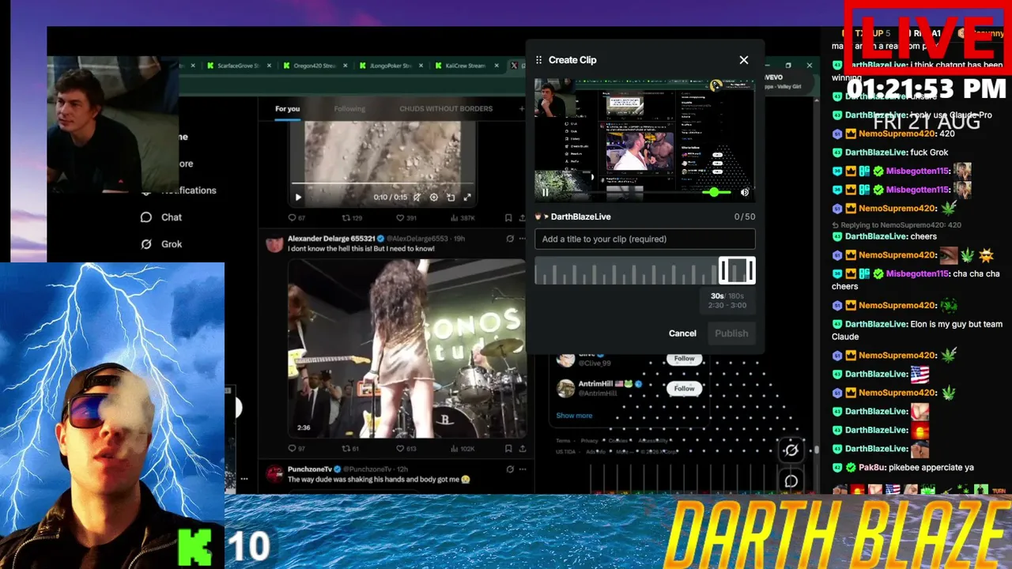Grab the Create Clip drag handle icon
1012x569 pixels.
coord(538,60)
